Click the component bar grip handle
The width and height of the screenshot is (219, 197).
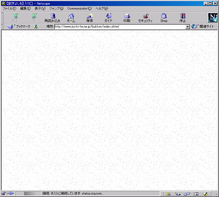coord(162,194)
